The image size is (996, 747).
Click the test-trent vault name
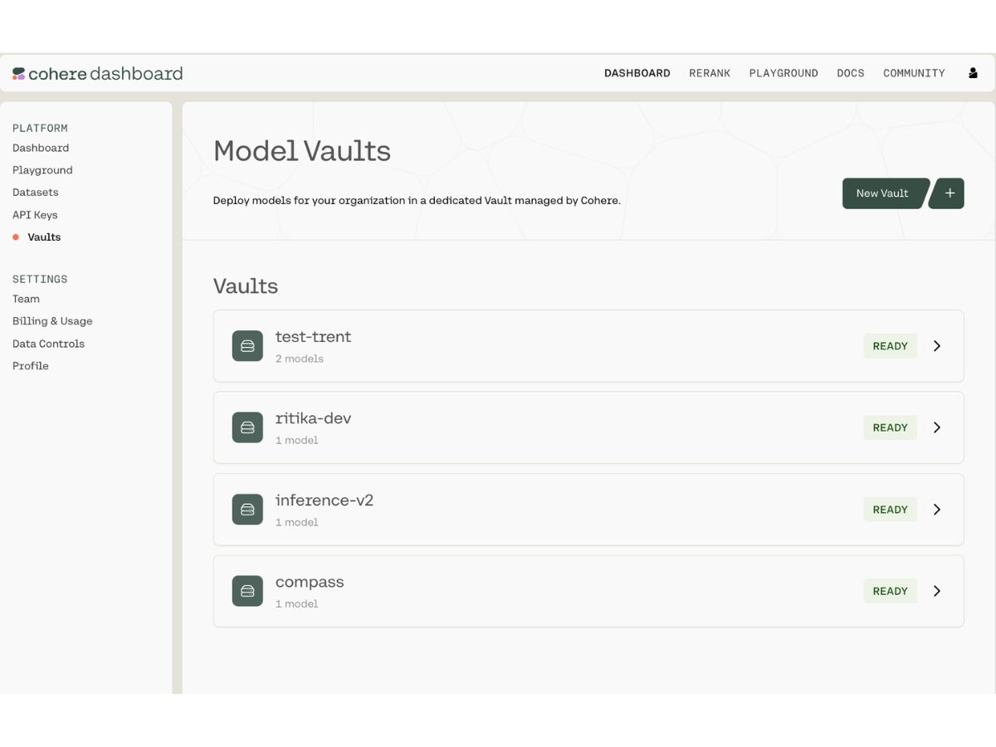(313, 337)
